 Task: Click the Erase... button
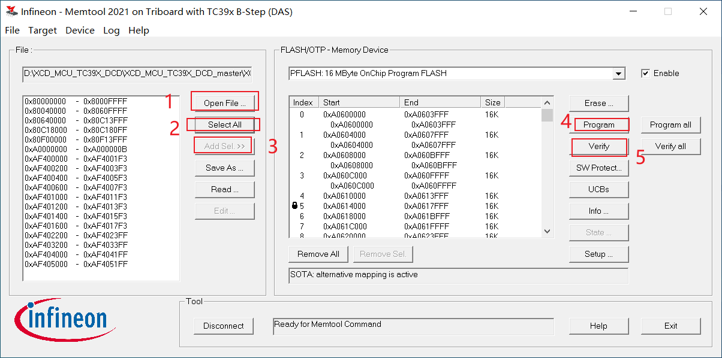point(599,103)
